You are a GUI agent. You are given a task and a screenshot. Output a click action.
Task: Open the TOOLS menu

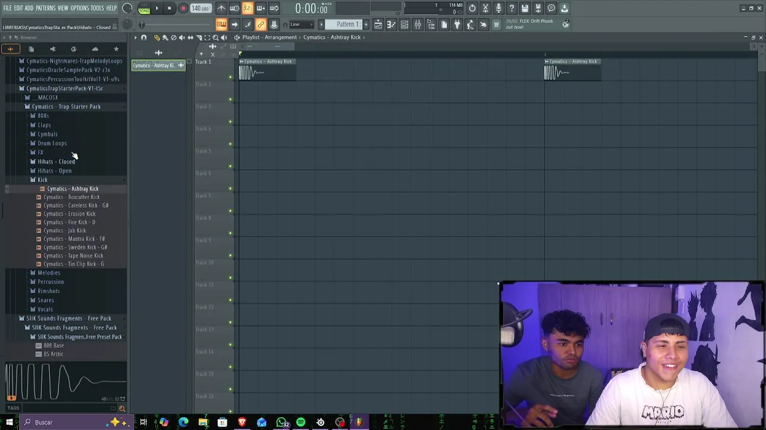[97, 8]
